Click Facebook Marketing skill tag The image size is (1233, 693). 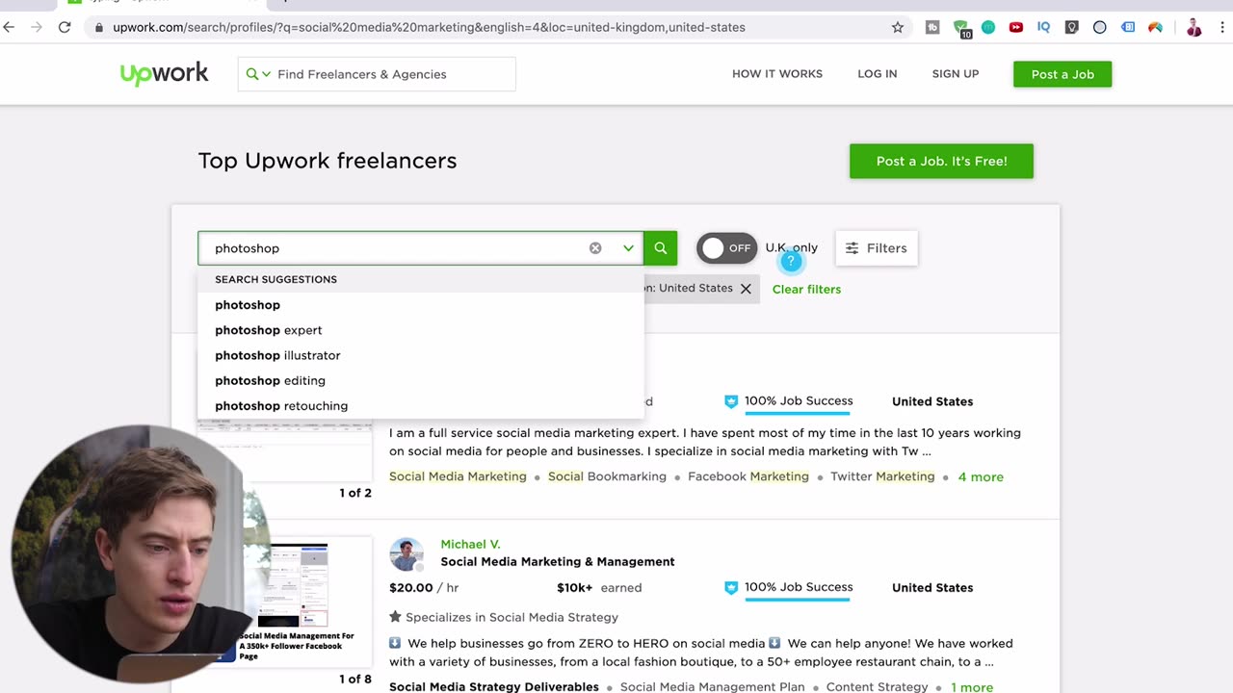[x=748, y=476]
